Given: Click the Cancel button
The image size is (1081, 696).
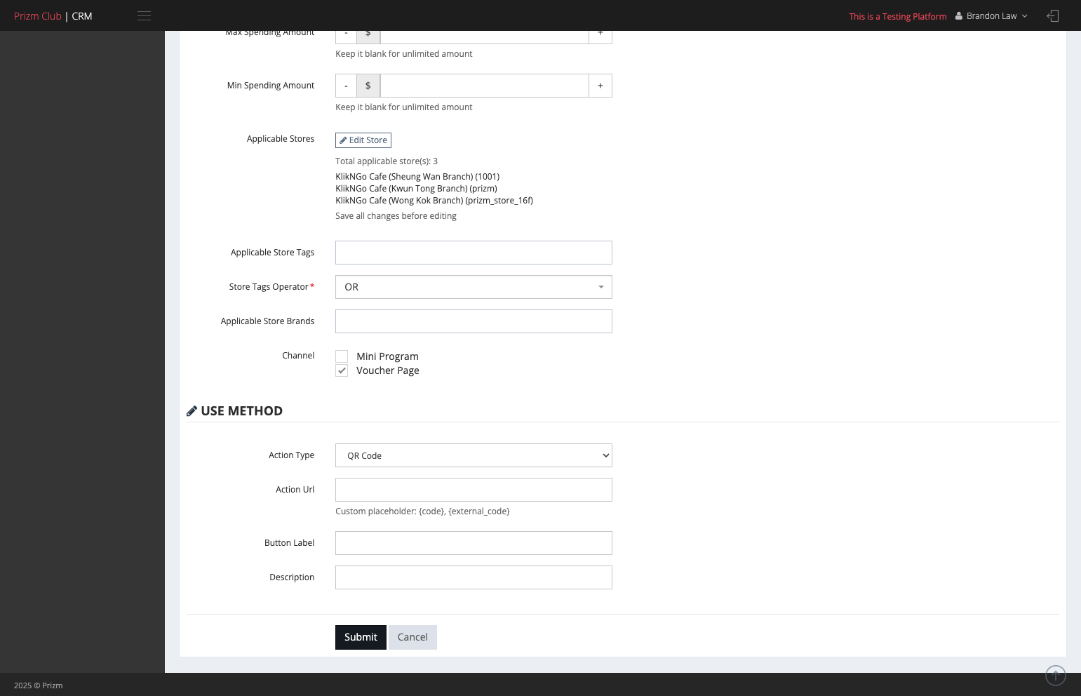Looking at the screenshot, I should tap(412, 637).
